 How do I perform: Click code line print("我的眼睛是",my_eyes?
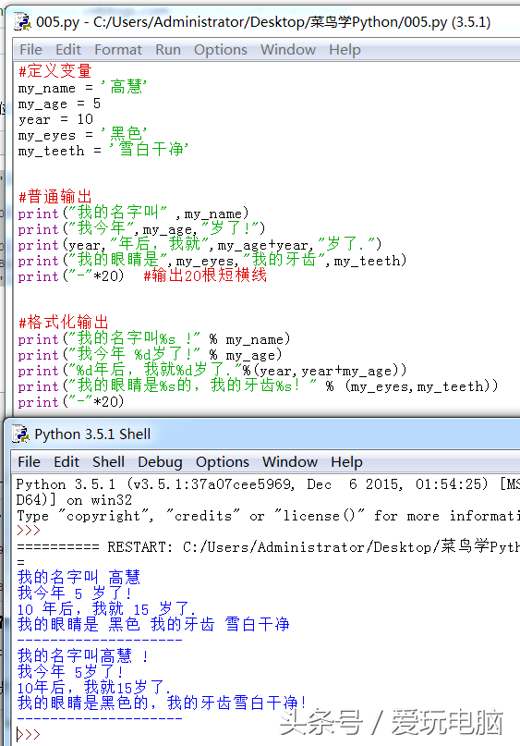212,260
